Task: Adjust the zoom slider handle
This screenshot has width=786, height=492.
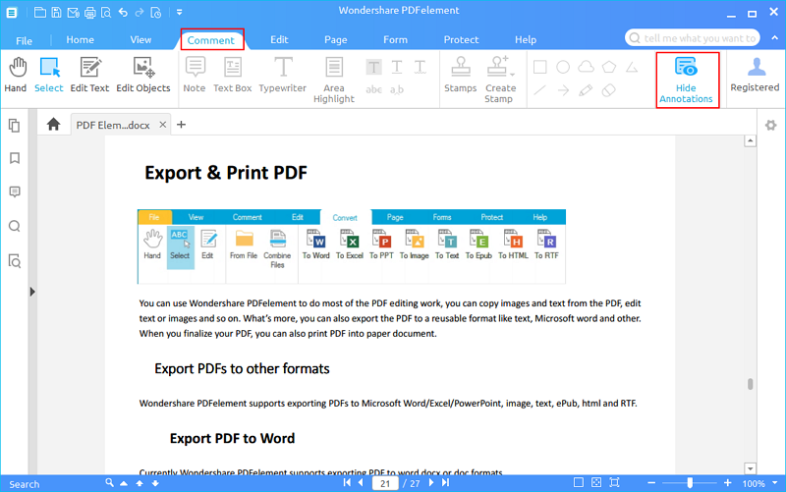Action: (x=690, y=482)
